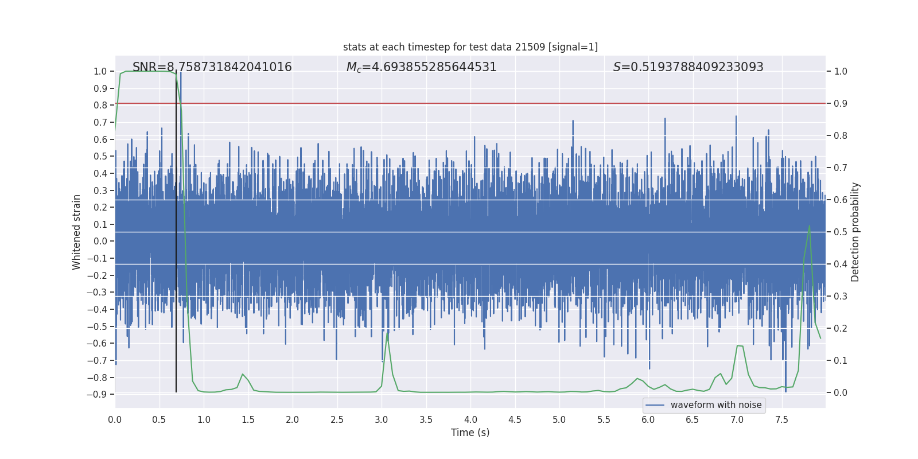Click the plot title about test data 21509
The height and width of the screenshot is (459, 918).
pyautogui.click(x=470, y=47)
